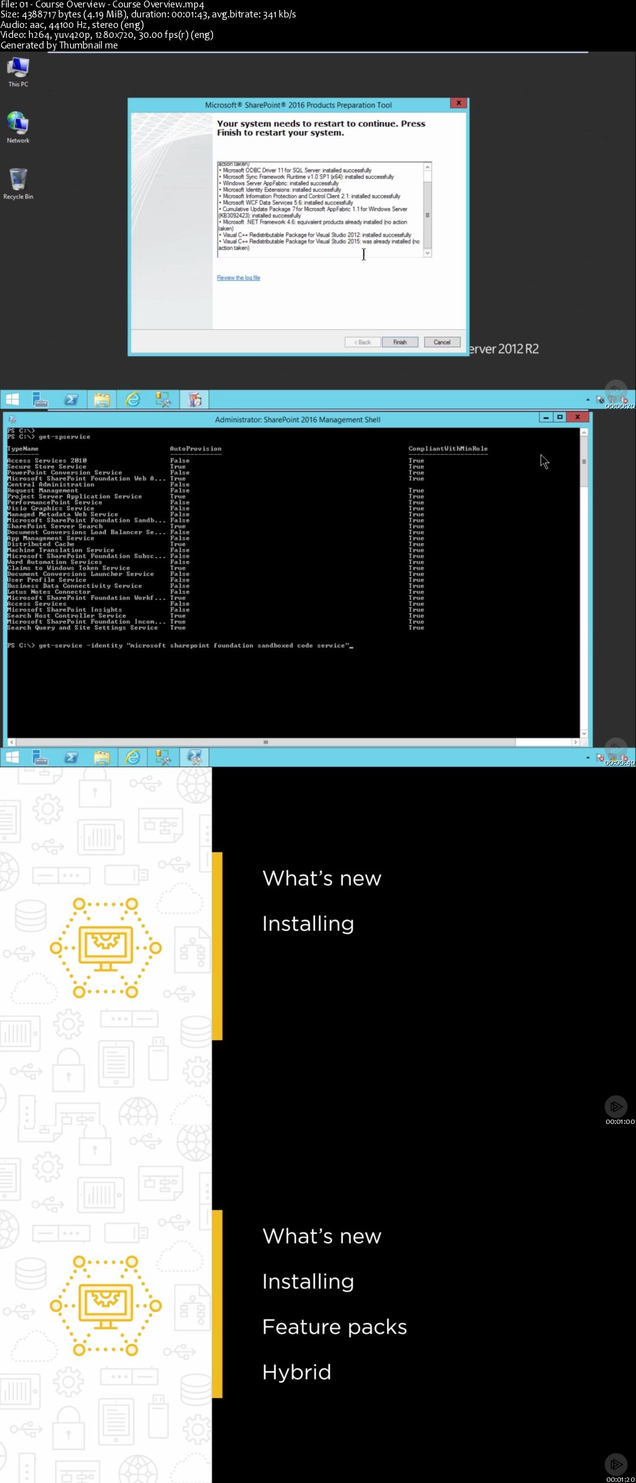636x1483 pixels.
Task: Click the 'Machine Translation Service' row in shell
Action: pyautogui.click(x=216, y=550)
